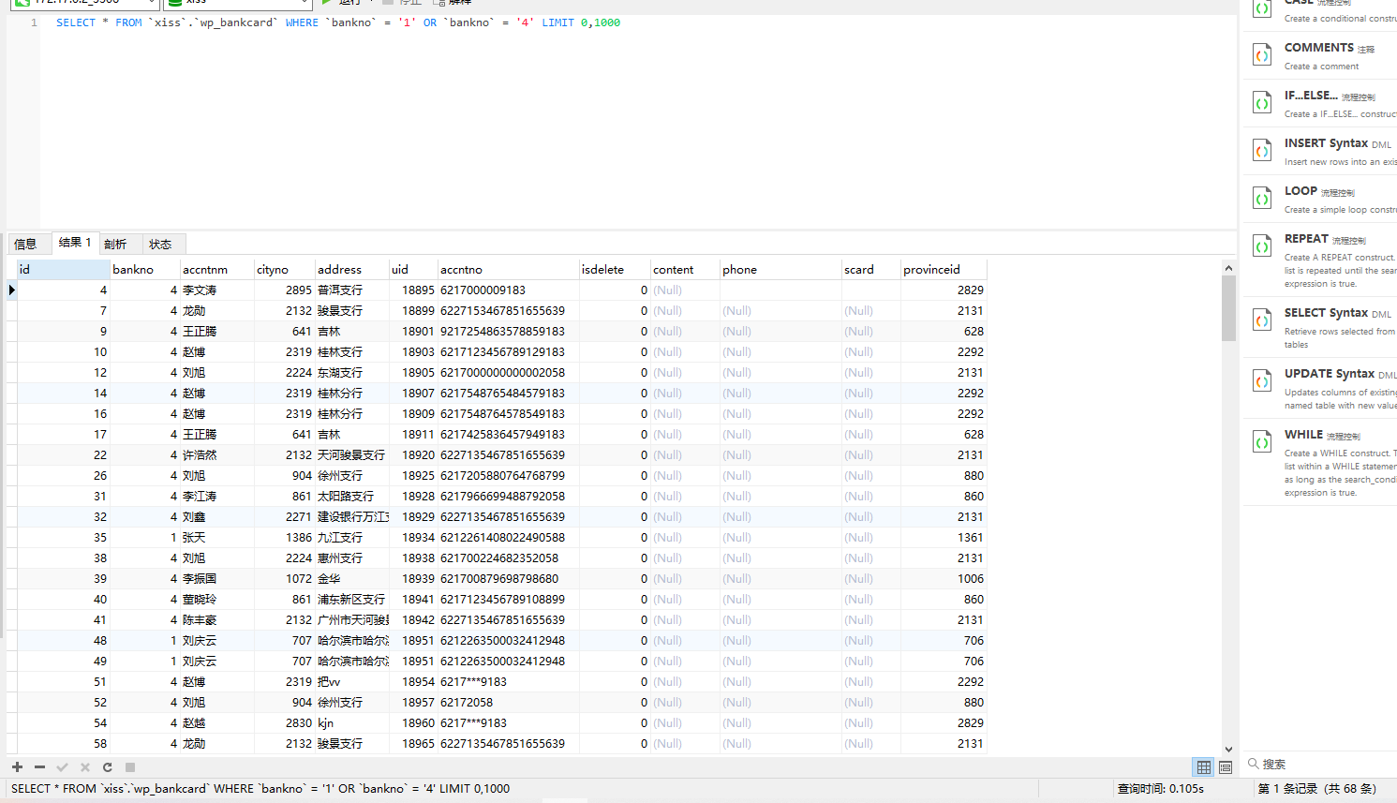Select the UPDATE Syntax snippet icon
Image resolution: width=1397 pixels, height=803 pixels.
point(1262,381)
